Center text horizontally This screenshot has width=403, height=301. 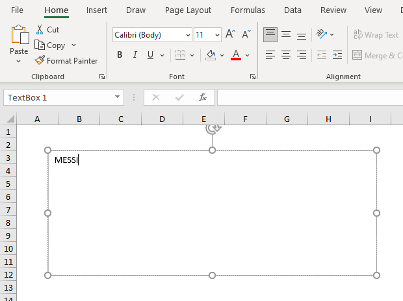point(286,55)
